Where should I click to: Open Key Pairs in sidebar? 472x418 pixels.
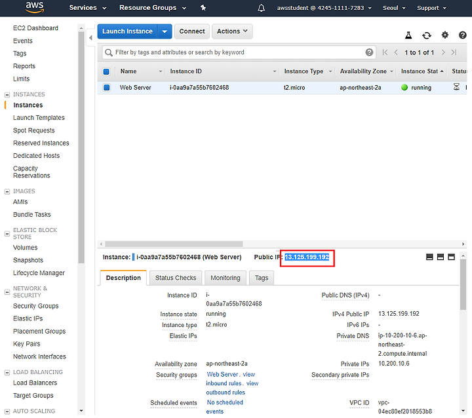(x=26, y=344)
